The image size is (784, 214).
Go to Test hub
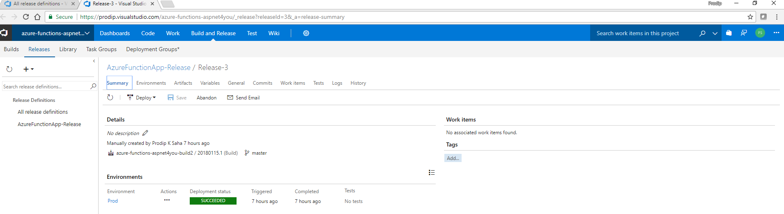coord(252,33)
